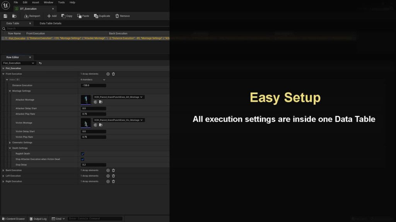
Task: Close the Row Editor tab
Action: [30, 57]
